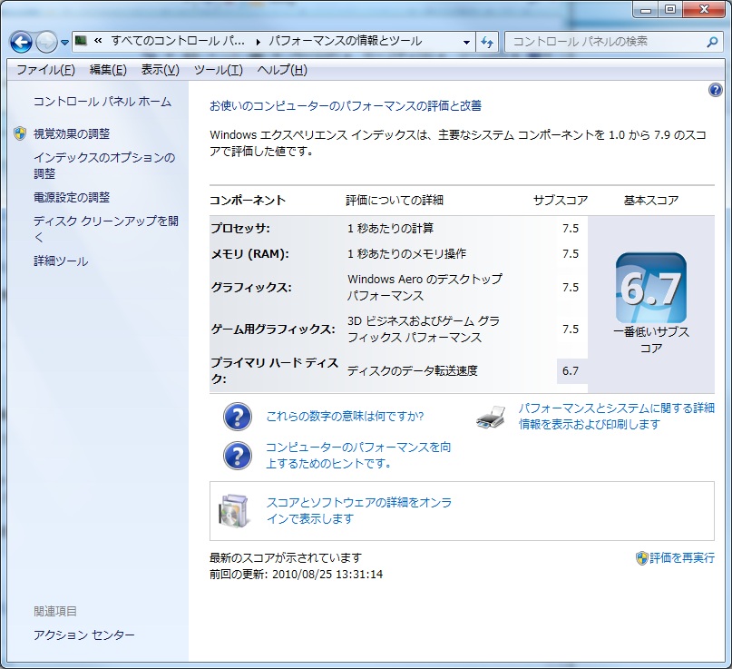This screenshot has height=669, width=732.
Task: Maximize the window
Action: point(670,10)
